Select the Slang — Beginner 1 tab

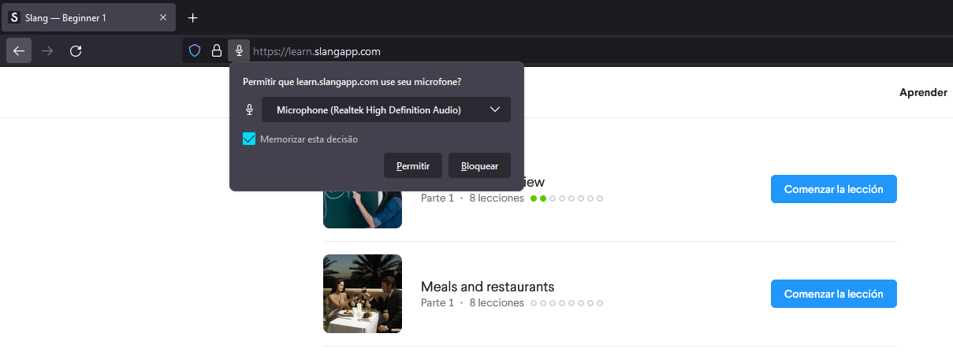click(x=88, y=17)
